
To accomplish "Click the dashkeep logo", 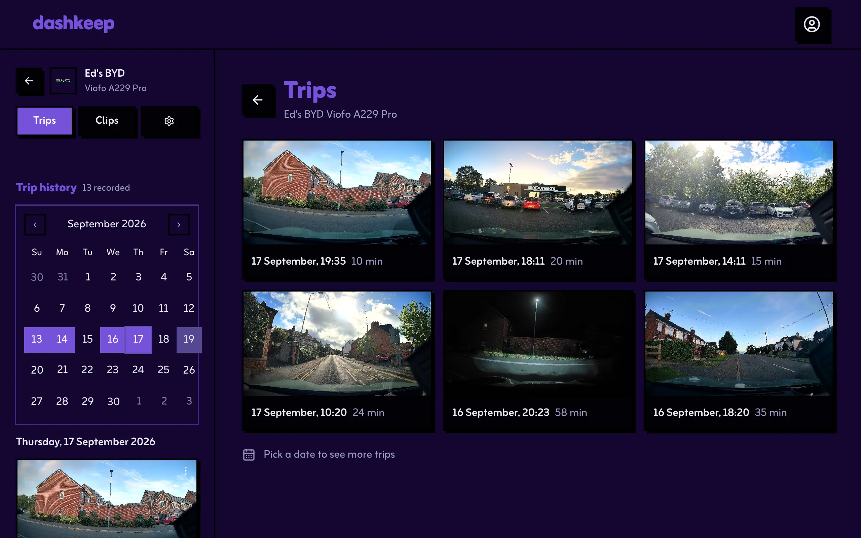I will (x=74, y=24).
